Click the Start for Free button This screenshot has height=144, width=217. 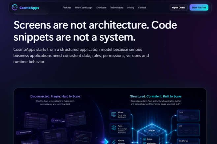coord(199,8)
